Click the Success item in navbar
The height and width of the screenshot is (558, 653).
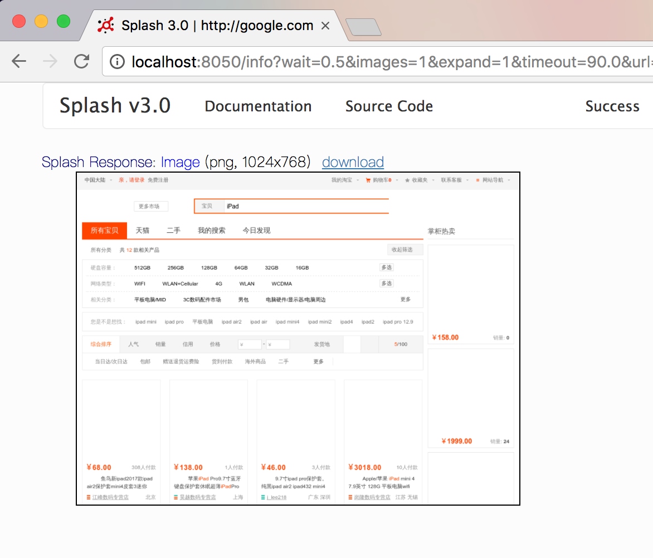[612, 106]
